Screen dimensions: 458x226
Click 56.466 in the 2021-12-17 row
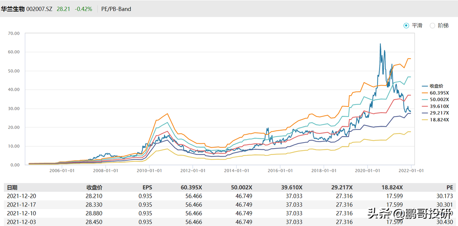[194, 205]
